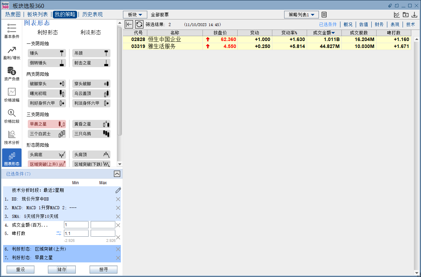Open the 资产负债 sidebar section
The width and height of the screenshot is (421, 277).
(x=12, y=73)
